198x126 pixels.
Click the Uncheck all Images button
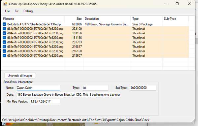tap(20, 76)
